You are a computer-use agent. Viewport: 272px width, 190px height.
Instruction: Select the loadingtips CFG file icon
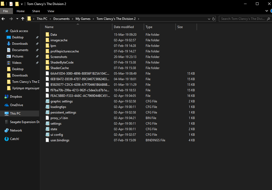(x=47, y=107)
